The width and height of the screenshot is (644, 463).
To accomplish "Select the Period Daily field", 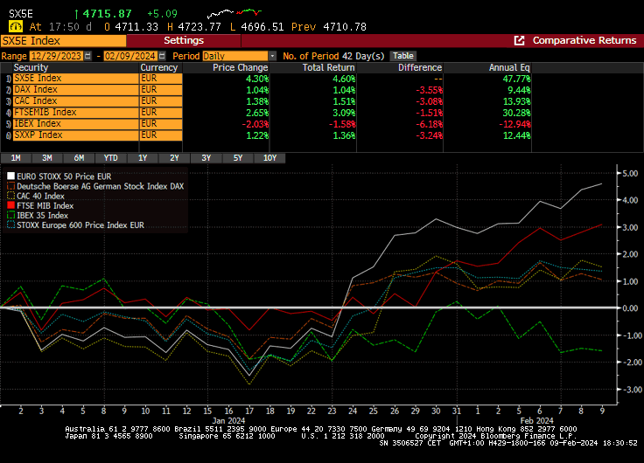I will (235, 56).
